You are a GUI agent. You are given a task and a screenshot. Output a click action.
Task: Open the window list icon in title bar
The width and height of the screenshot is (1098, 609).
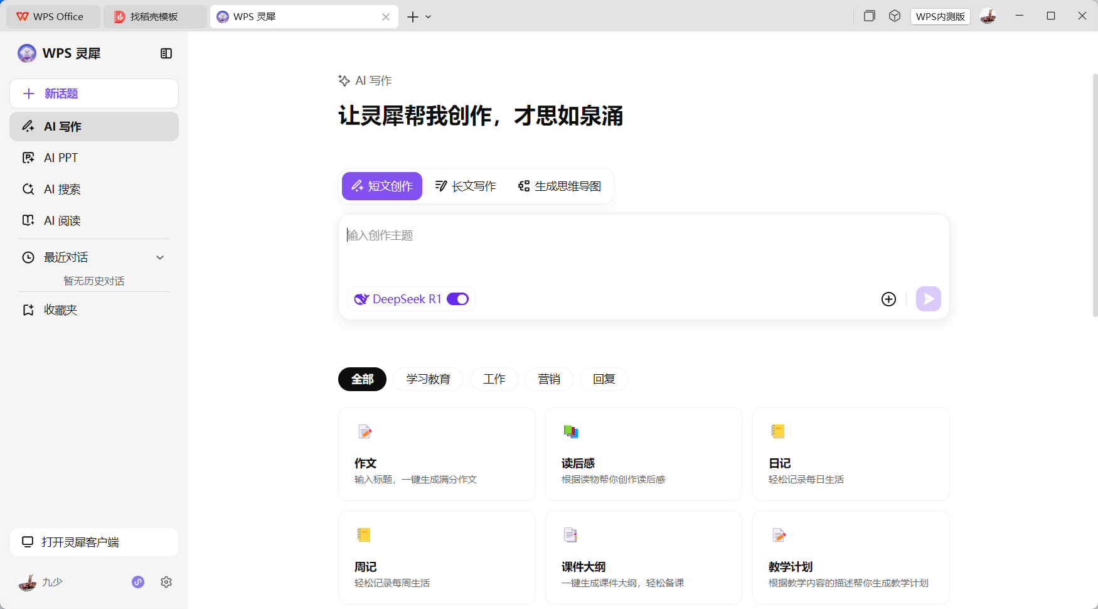(869, 16)
